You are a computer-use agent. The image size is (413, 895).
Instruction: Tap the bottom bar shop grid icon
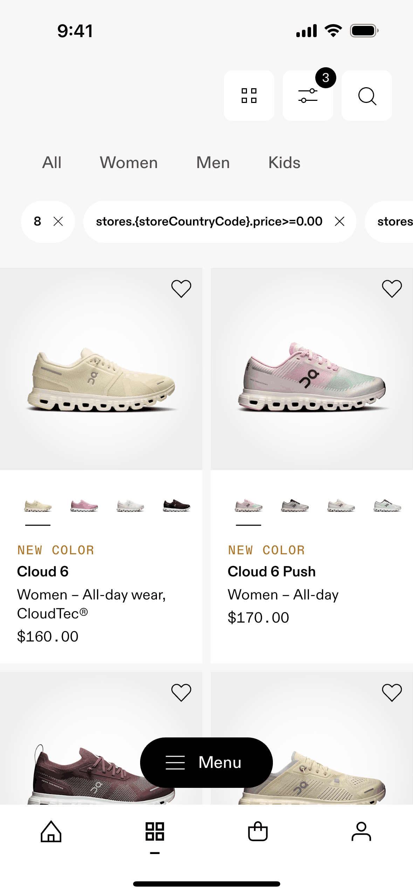click(154, 831)
